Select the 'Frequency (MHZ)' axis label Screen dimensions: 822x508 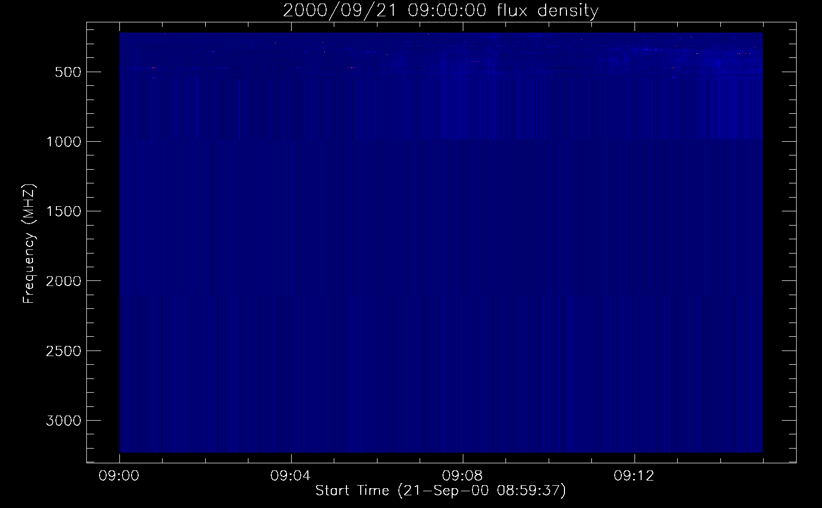[x=29, y=243]
